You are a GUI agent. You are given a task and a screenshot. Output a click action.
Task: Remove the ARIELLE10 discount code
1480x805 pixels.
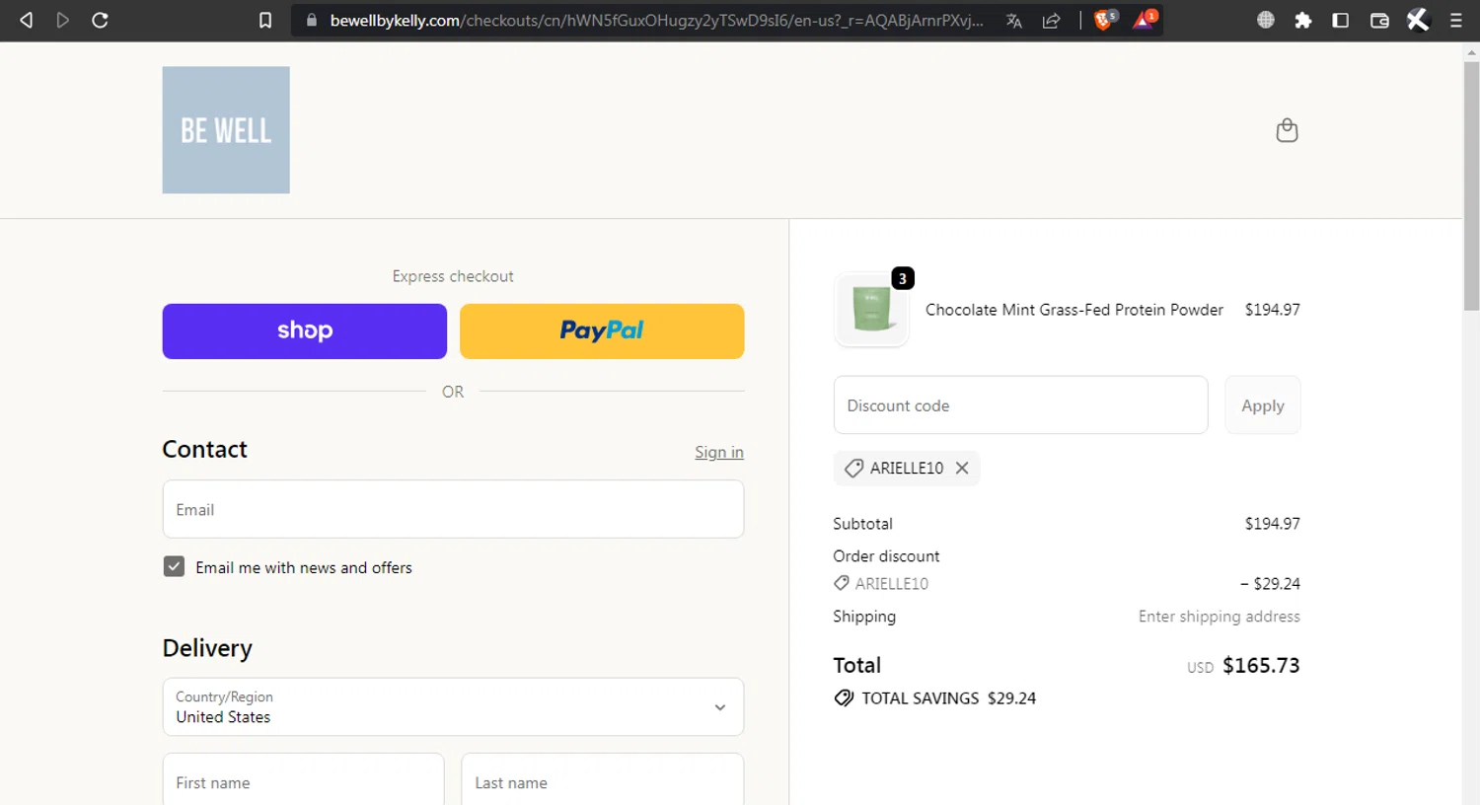(962, 468)
